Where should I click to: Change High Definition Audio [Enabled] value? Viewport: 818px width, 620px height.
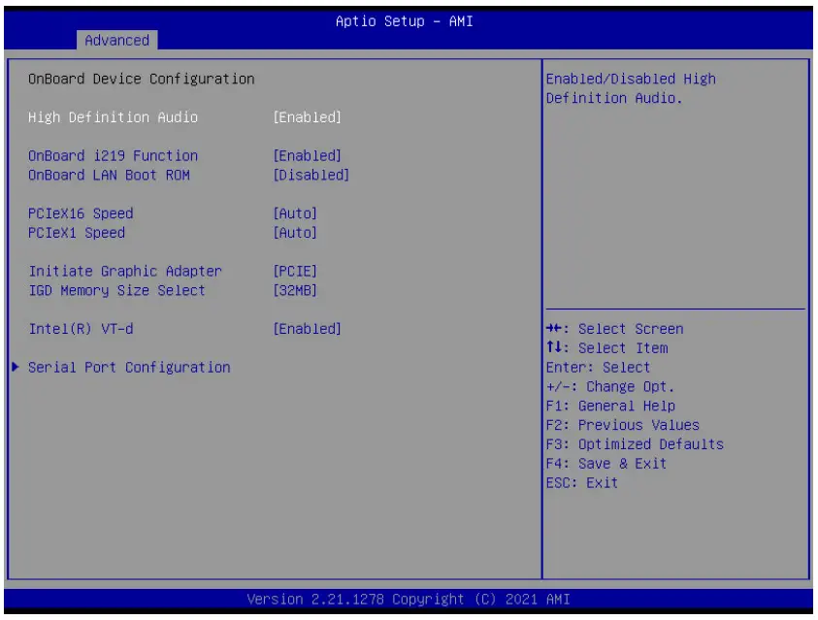point(308,117)
